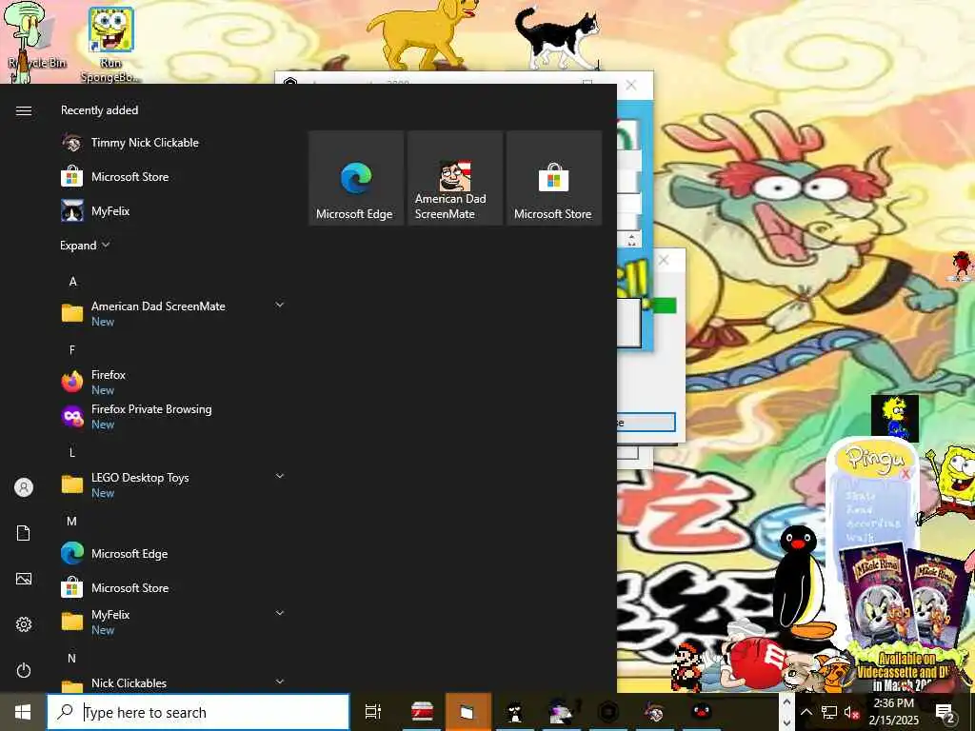Select the Run SpongeBob desktop shortcut

pyautogui.click(x=110, y=45)
